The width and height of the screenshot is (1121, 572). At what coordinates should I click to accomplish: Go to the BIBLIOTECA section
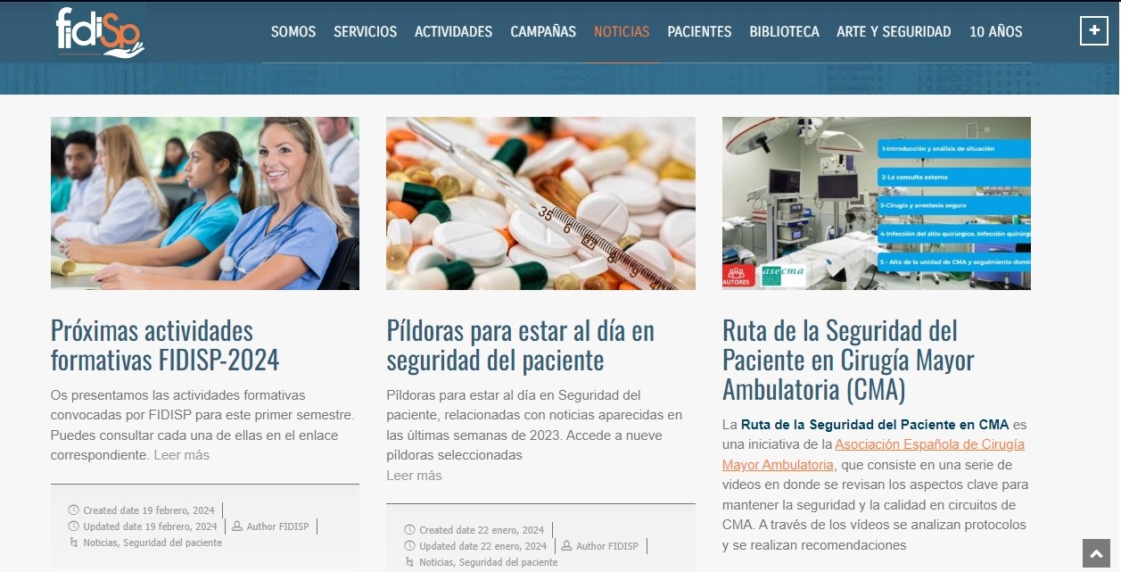784,31
